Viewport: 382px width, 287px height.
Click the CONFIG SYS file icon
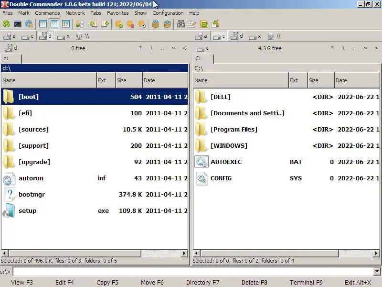tap(202, 178)
